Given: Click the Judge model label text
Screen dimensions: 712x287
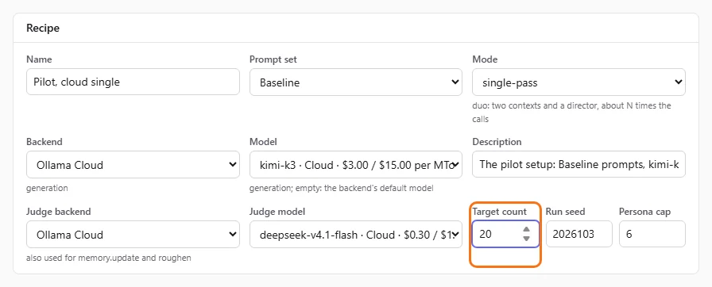Looking at the screenshot, I should click(277, 212).
